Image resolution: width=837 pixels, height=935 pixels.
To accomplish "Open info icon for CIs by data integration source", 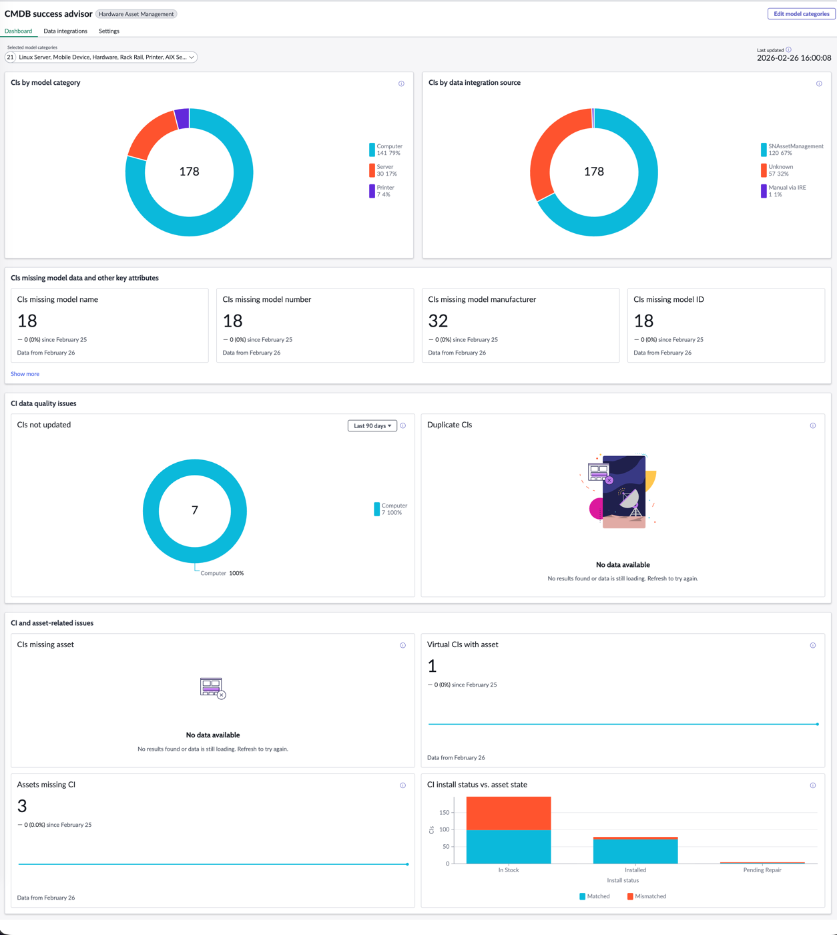I will click(819, 83).
